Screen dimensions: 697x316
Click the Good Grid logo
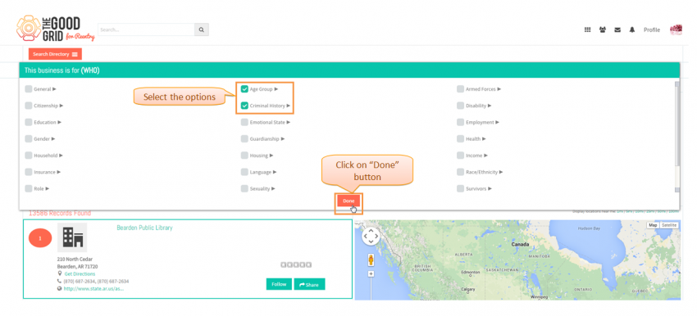pos(55,29)
